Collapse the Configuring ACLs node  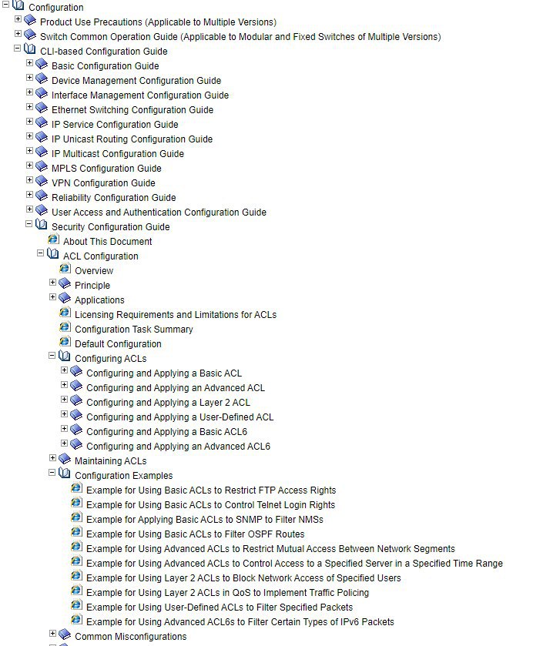pos(52,355)
